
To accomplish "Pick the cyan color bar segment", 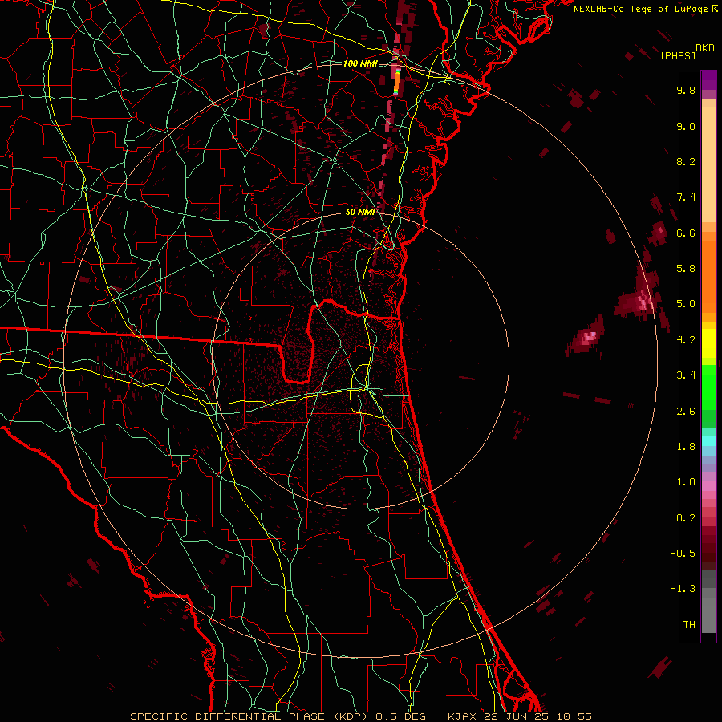I will tap(708, 441).
